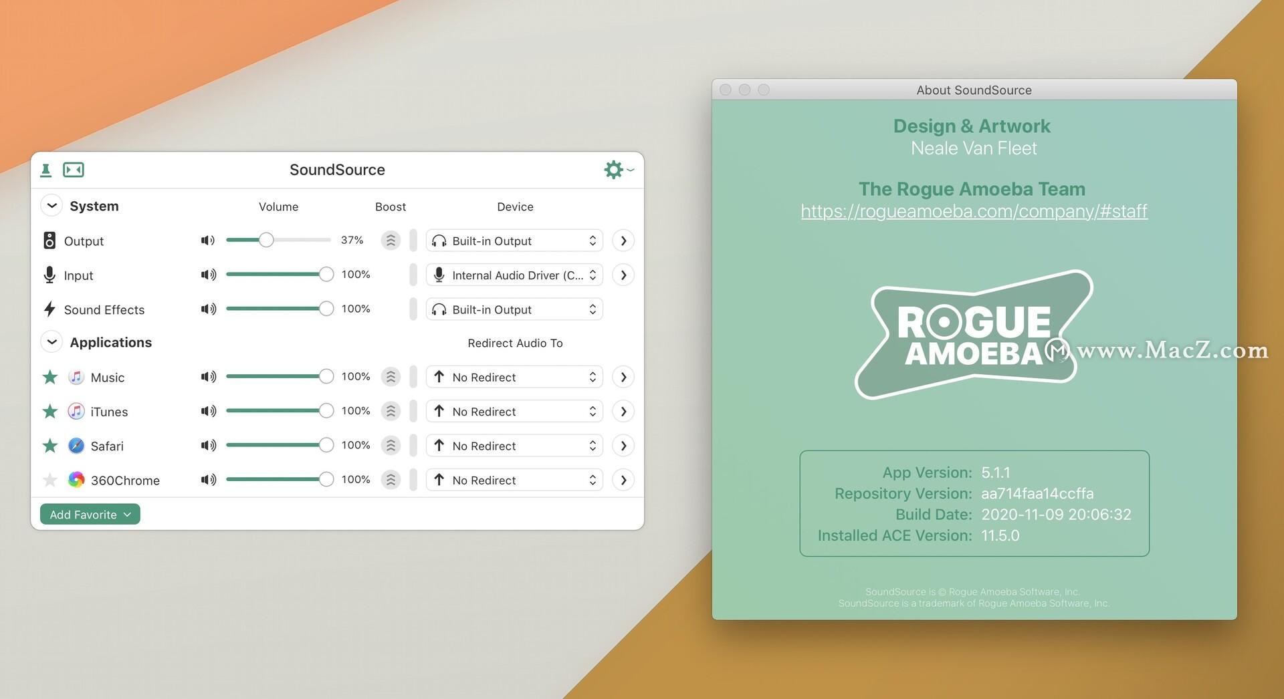
Task: Expand advanced options for Input
Action: point(623,275)
